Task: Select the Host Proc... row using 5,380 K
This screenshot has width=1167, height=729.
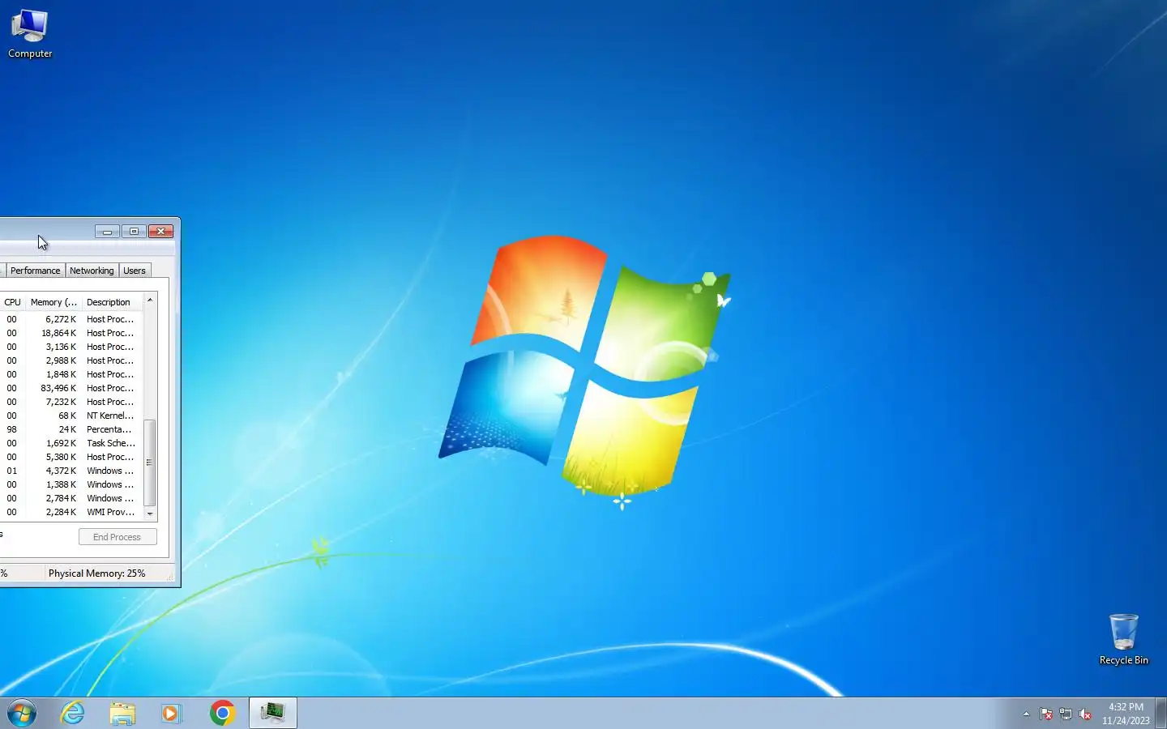Action: 71,457
